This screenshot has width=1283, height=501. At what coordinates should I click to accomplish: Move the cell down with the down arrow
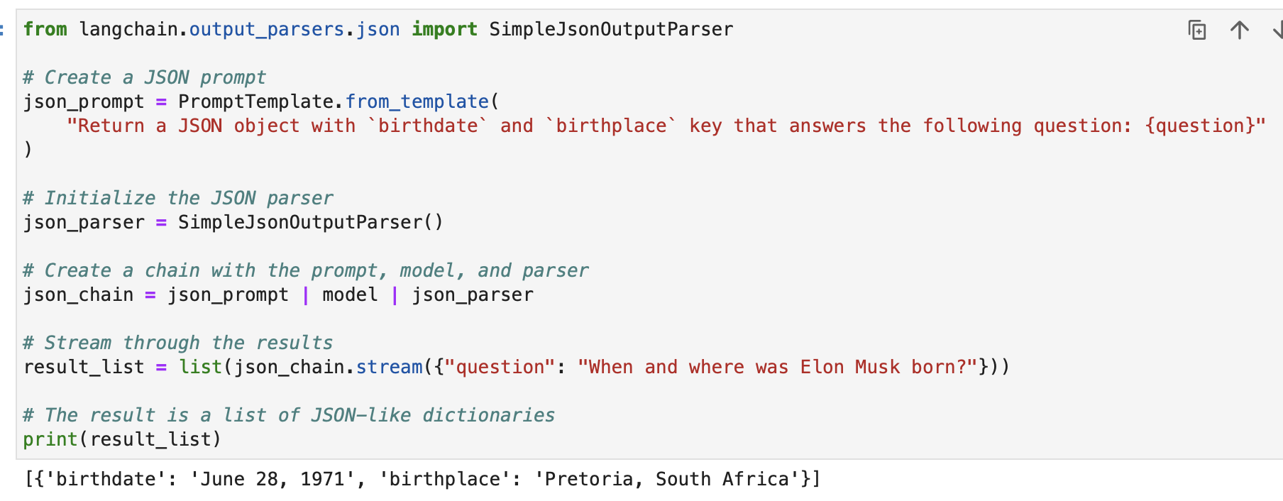click(x=1277, y=30)
